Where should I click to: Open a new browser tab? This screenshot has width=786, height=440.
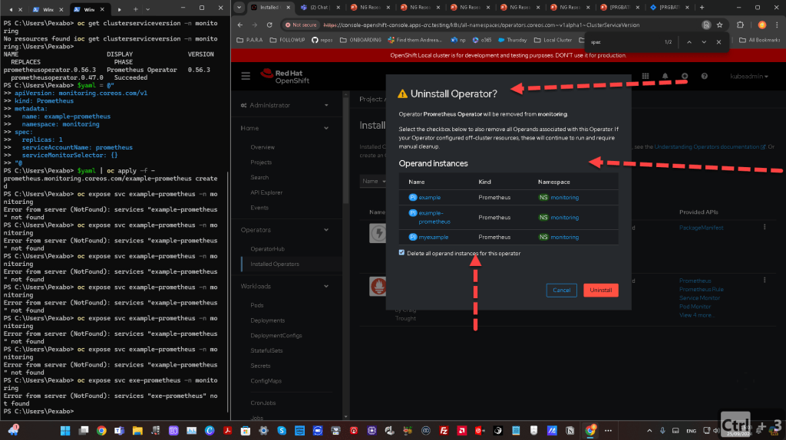(x=702, y=8)
